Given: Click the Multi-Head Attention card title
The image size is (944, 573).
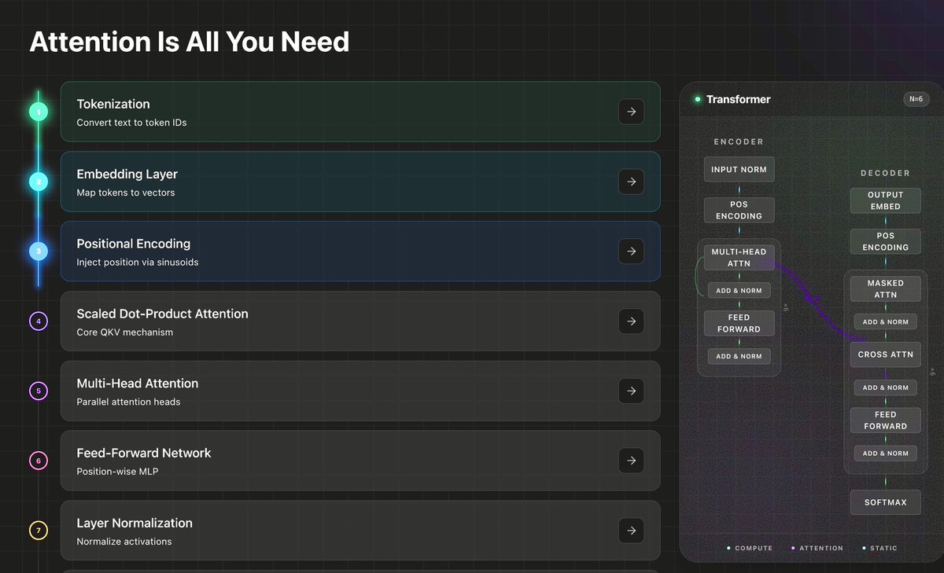Looking at the screenshot, I should (138, 384).
